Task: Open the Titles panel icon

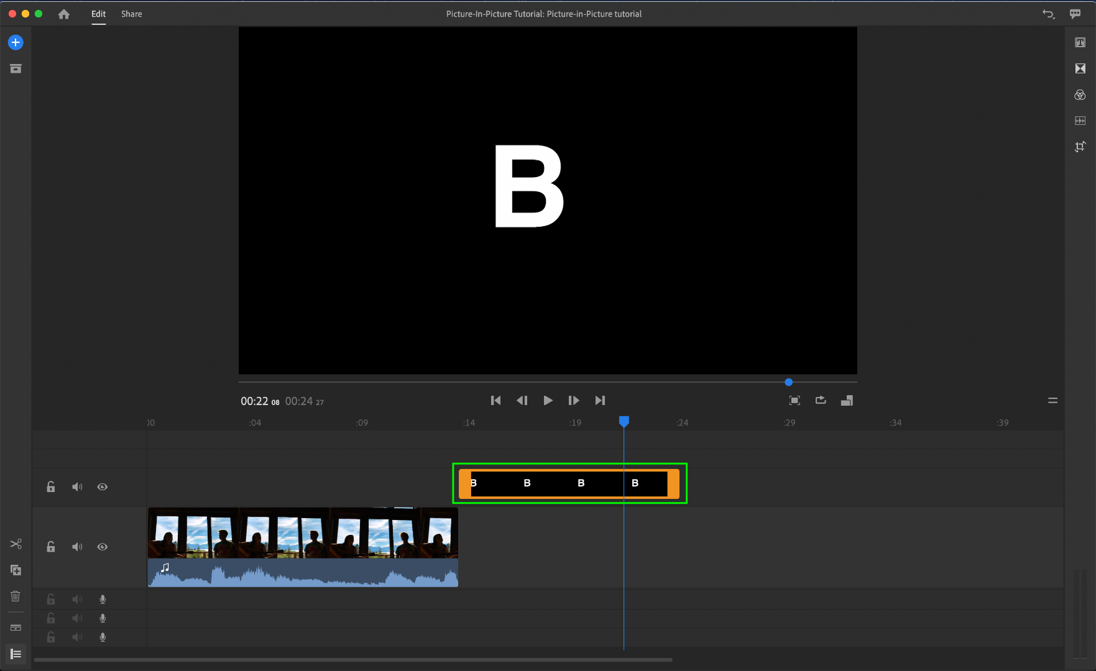Action: pos(1080,42)
